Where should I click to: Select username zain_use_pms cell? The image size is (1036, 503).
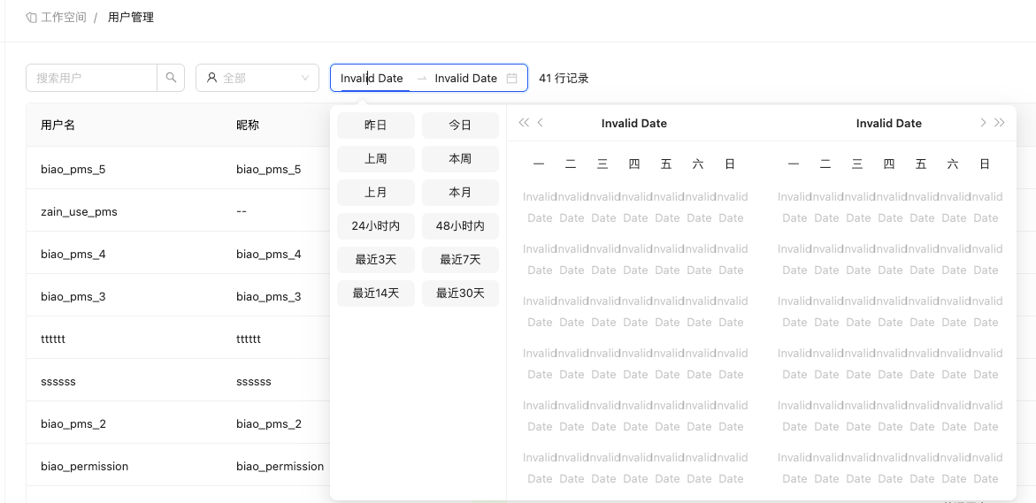(79, 212)
